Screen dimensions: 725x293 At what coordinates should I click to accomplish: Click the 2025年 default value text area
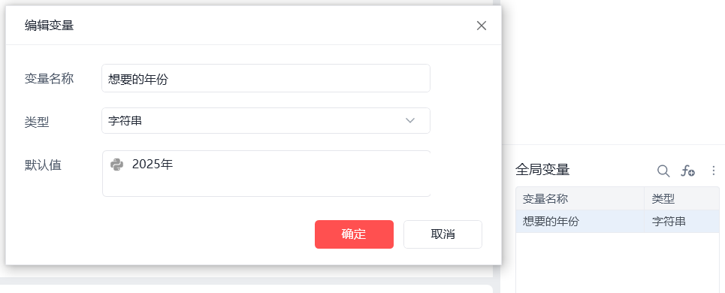[266, 174]
